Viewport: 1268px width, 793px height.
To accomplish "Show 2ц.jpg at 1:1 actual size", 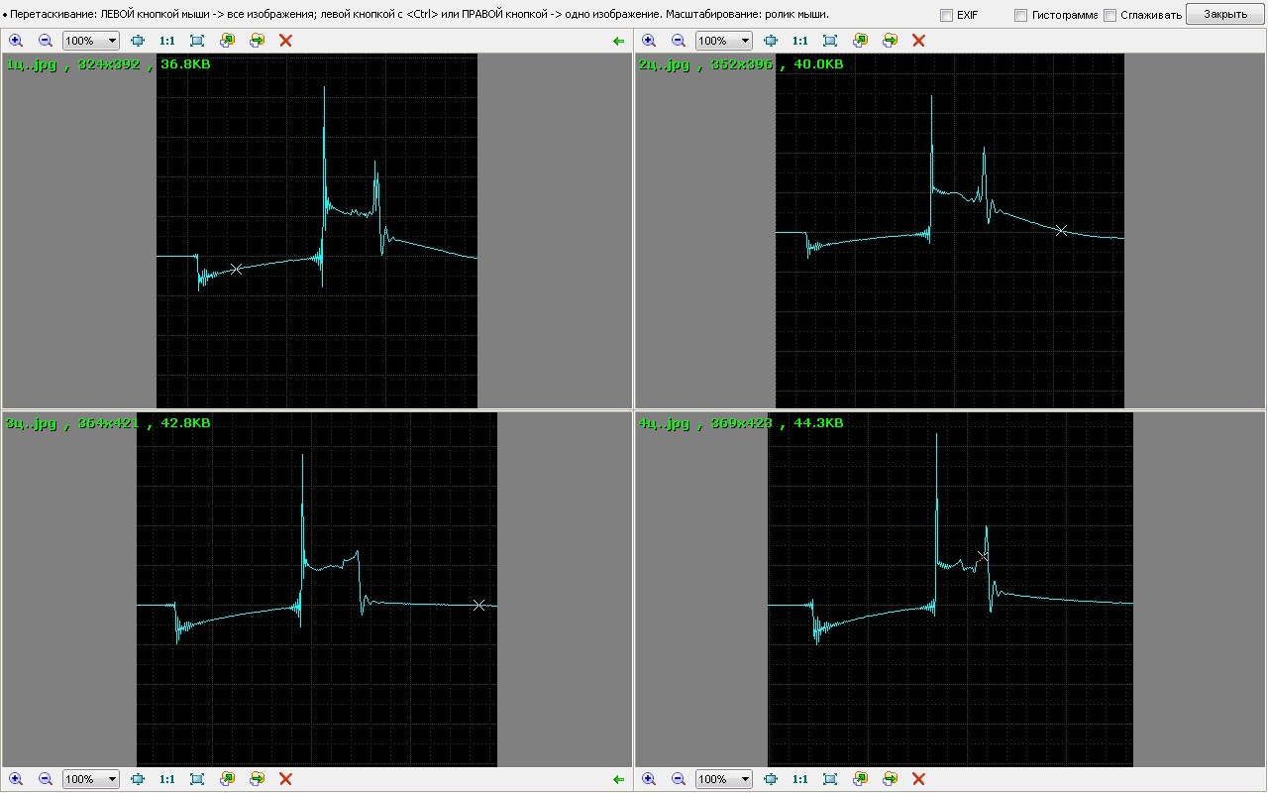I will click(799, 41).
